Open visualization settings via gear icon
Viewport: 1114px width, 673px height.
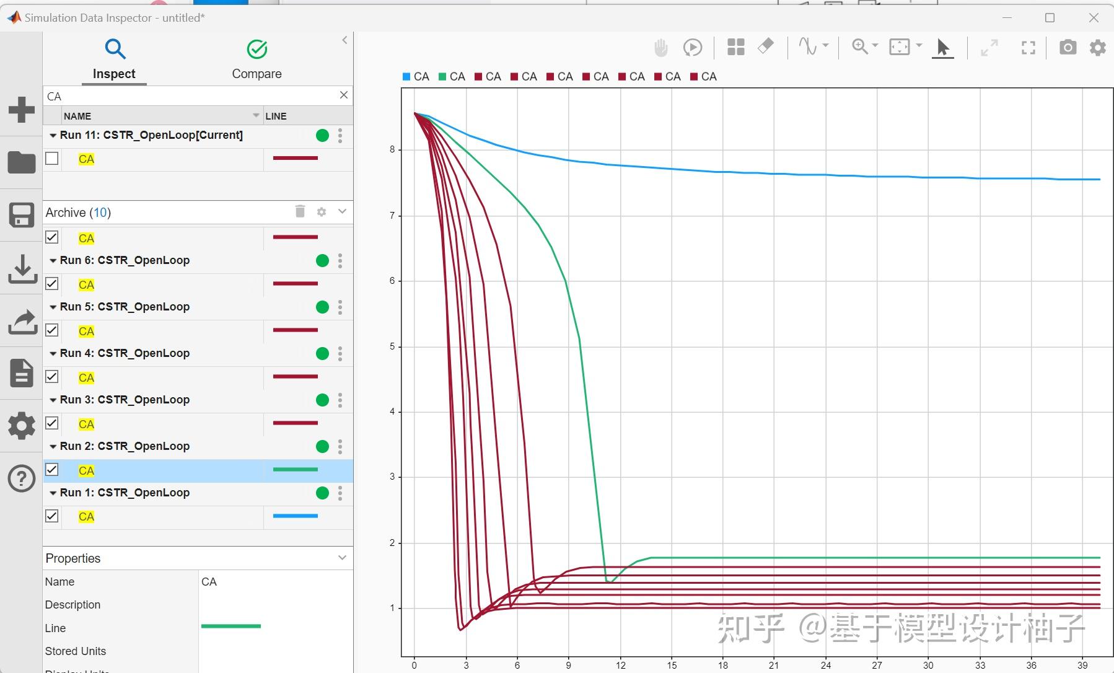pyautogui.click(x=1098, y=46)
